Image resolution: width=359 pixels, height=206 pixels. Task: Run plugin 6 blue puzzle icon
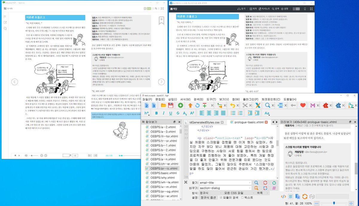click(338, 105)
